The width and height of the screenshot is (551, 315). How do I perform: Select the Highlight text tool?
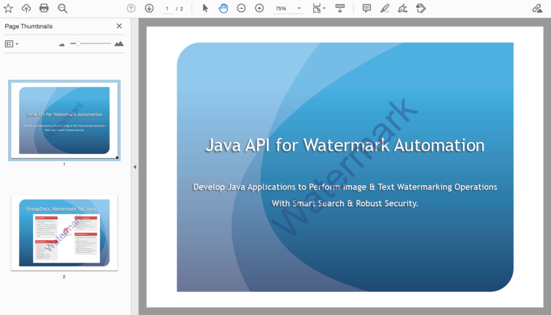(384, 8)
